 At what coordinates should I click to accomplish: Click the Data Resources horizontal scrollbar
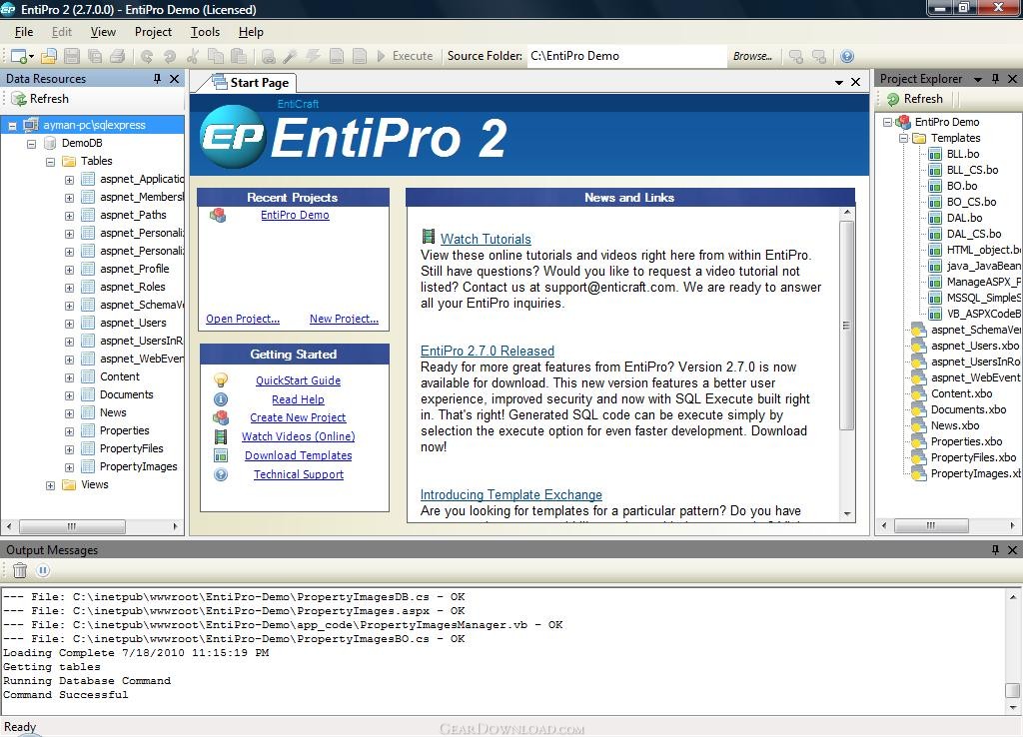pos(92,526)
